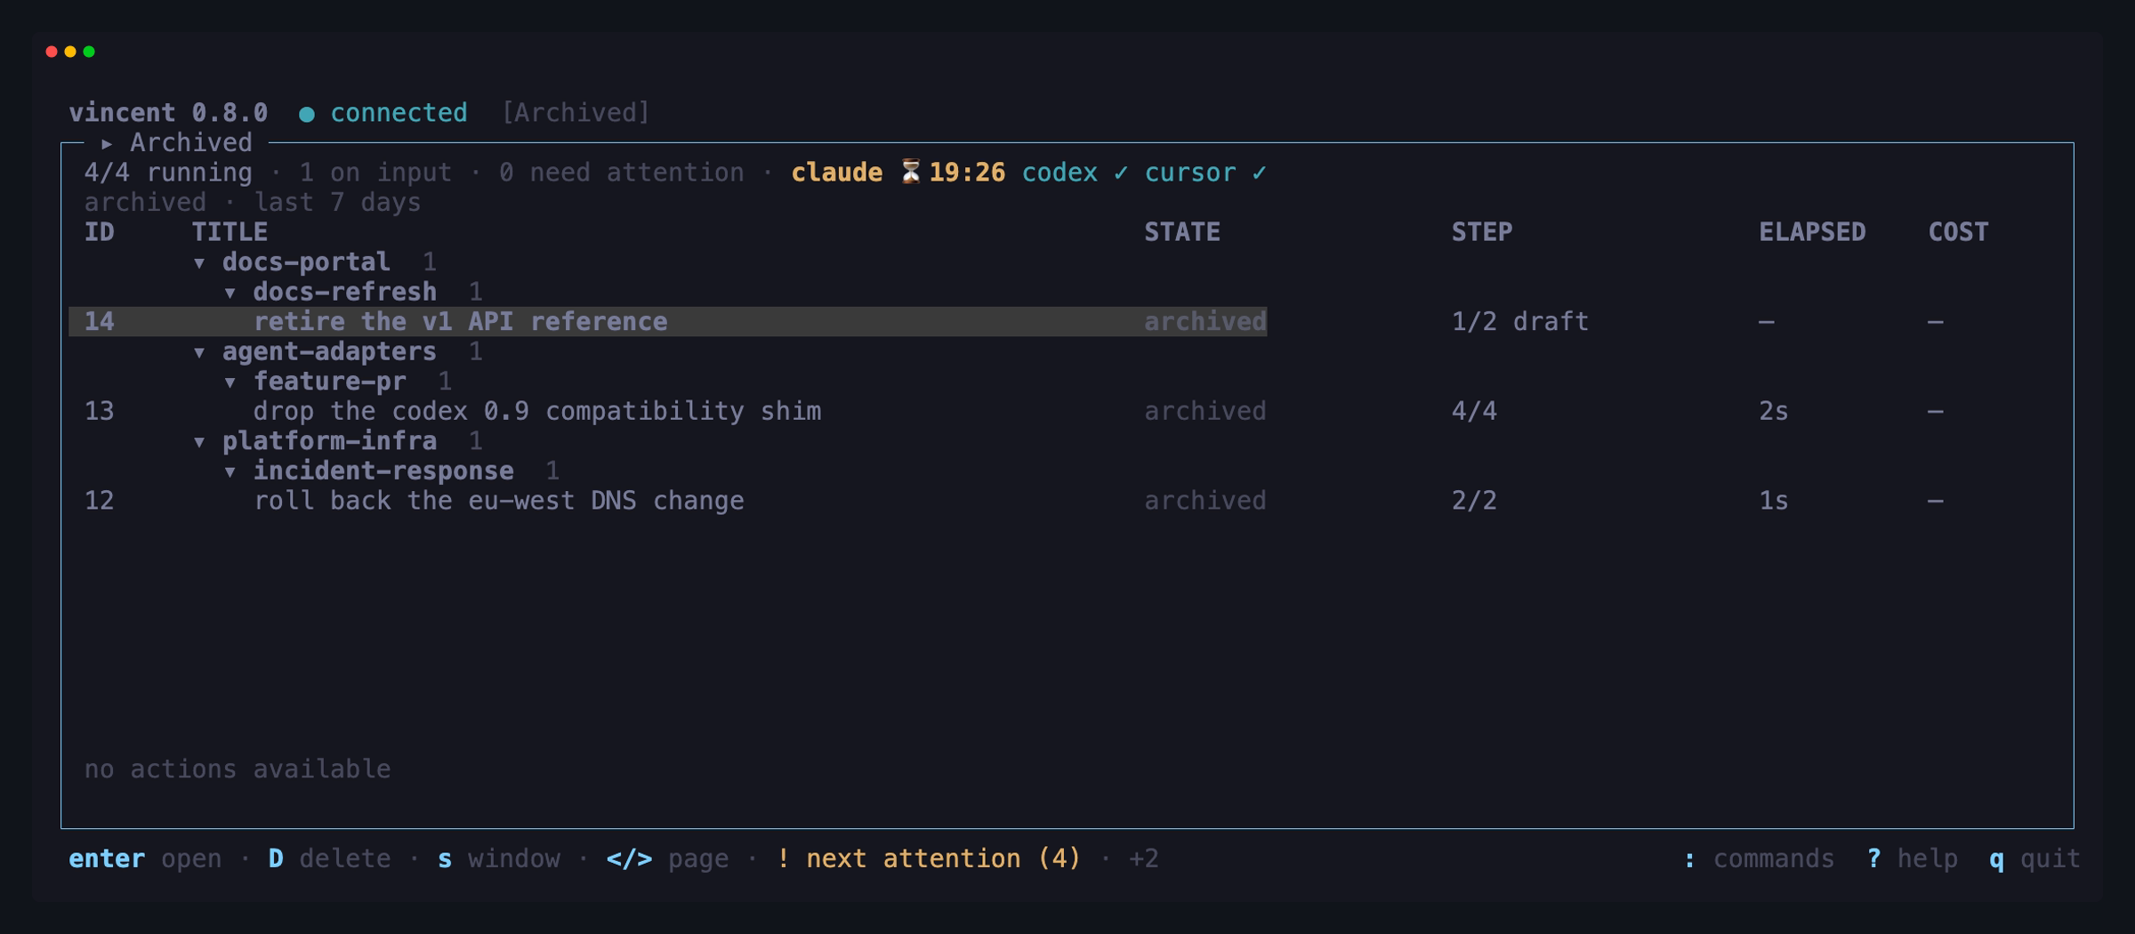Click the 4/4 step cell

click(1474, 412)
